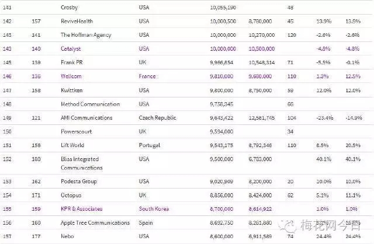374x244 pixels.
Task: Click the Lift World entry
Action: click(x=74, y=146)
